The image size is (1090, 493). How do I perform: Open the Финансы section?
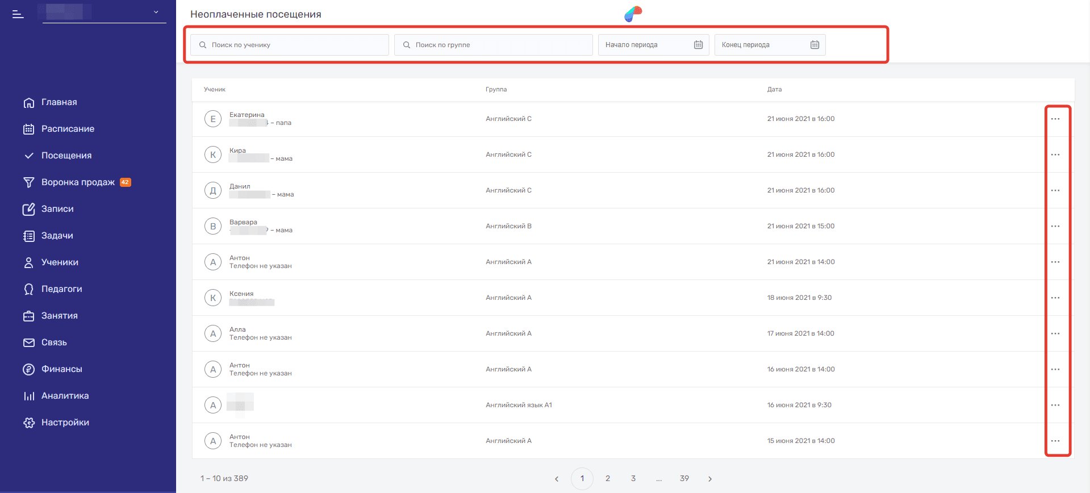coord(61,369)
